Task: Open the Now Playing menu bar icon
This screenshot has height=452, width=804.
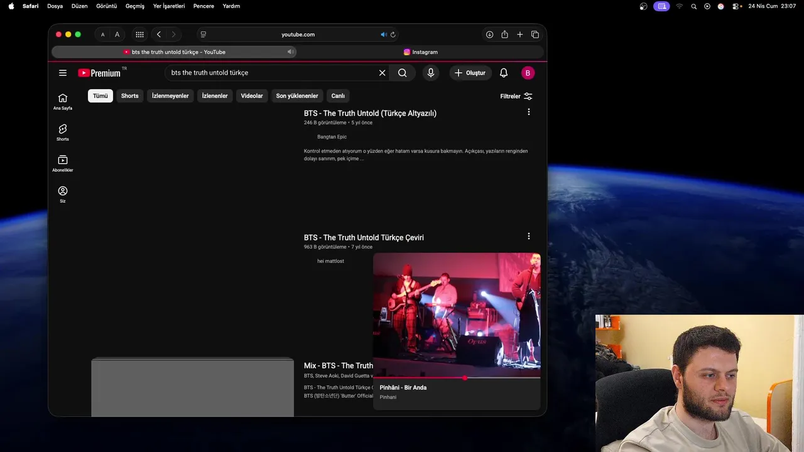Action: tap(707, 6)
